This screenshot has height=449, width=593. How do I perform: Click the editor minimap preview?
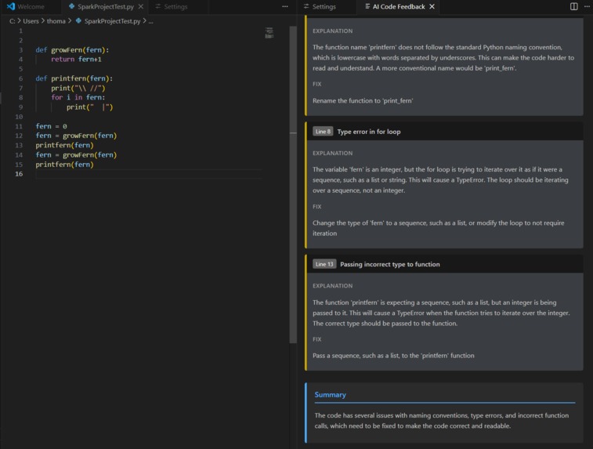click(269, 33)
